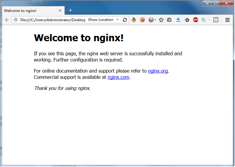Open the Downloads arrow icon
Screen dimensions: 235x167
tap(178, 20)
